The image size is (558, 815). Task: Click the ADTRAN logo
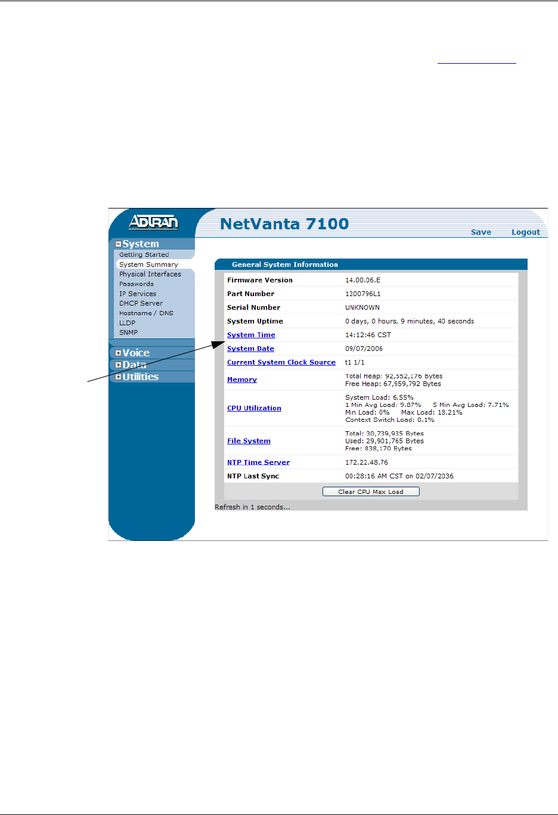(153, 222)
